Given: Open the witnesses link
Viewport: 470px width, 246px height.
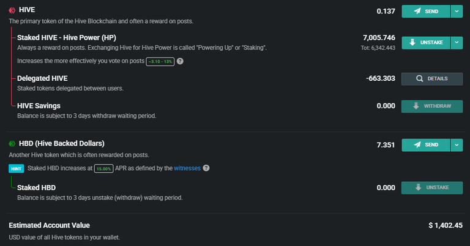Looking at the screenshot, I should tap(187, 168).
